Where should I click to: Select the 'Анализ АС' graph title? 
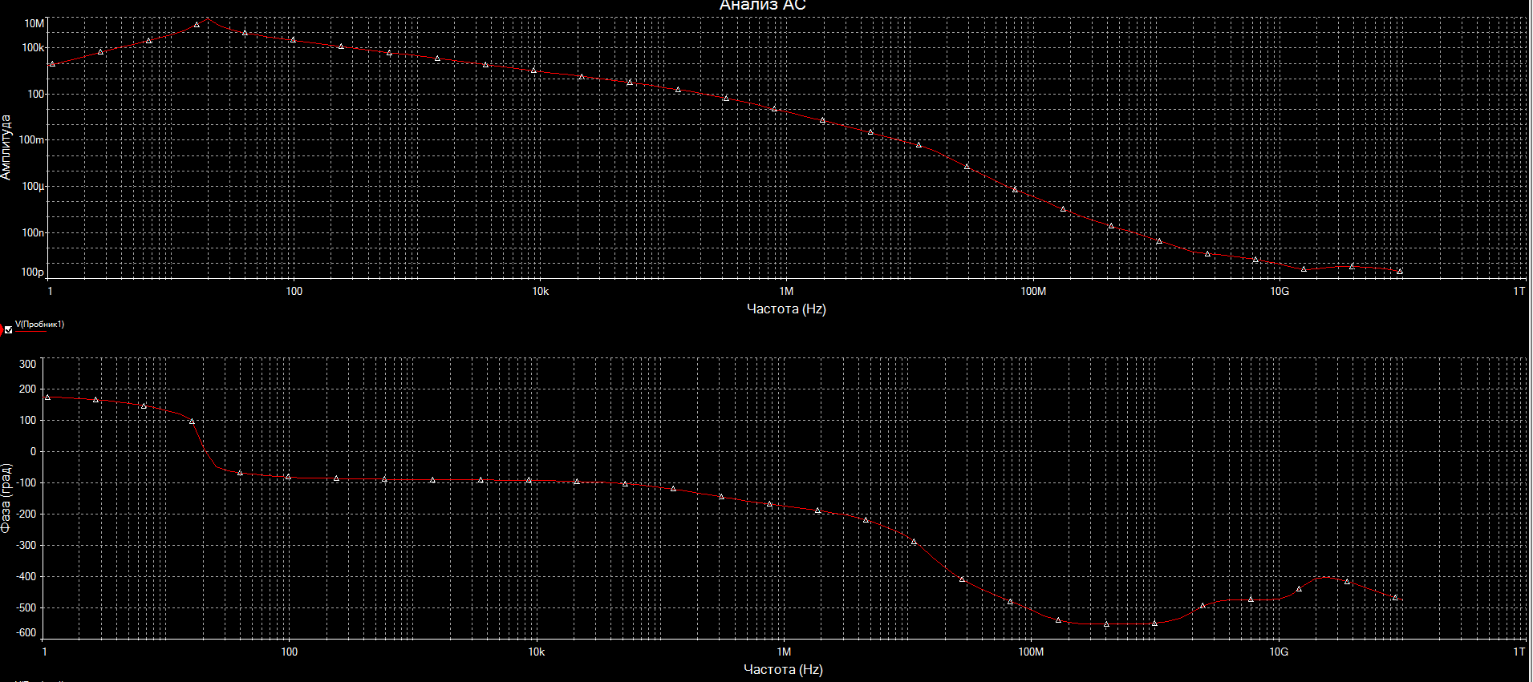pos(762,6)
